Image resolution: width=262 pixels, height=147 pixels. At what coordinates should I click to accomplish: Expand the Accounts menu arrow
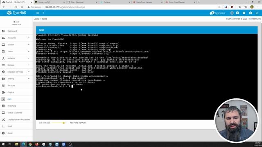coord(29,38)
